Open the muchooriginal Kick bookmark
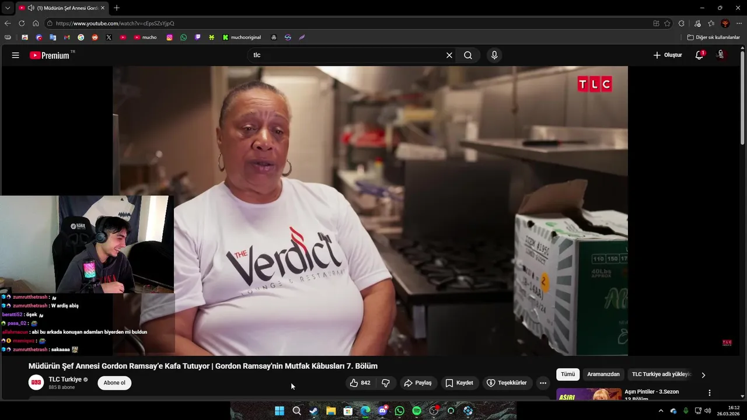 (242, 37)
